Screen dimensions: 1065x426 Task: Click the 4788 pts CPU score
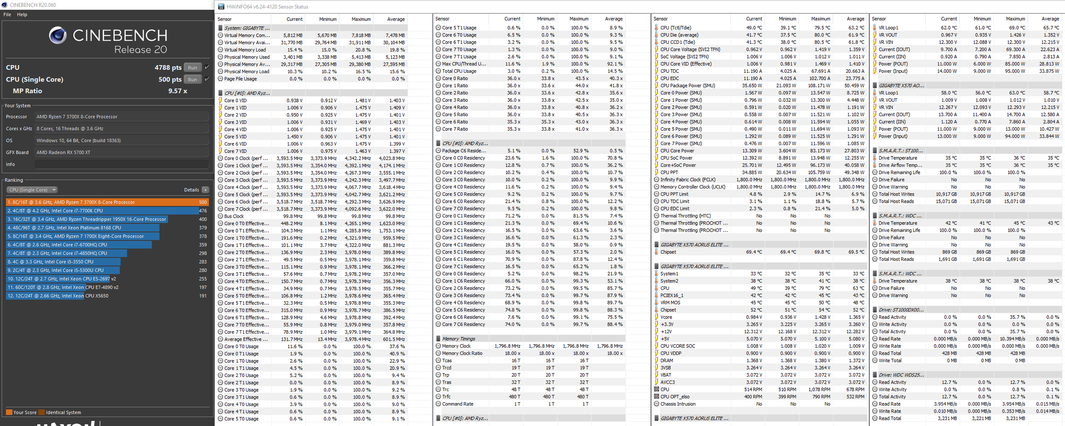[x=168, y=68]
